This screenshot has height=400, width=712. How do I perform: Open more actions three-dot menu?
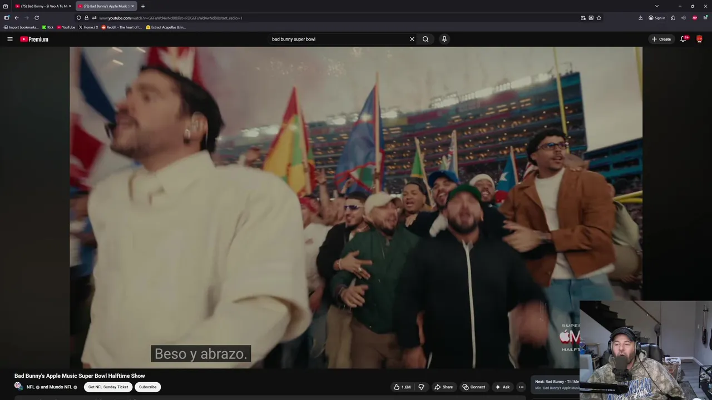[x=521, y=387]
